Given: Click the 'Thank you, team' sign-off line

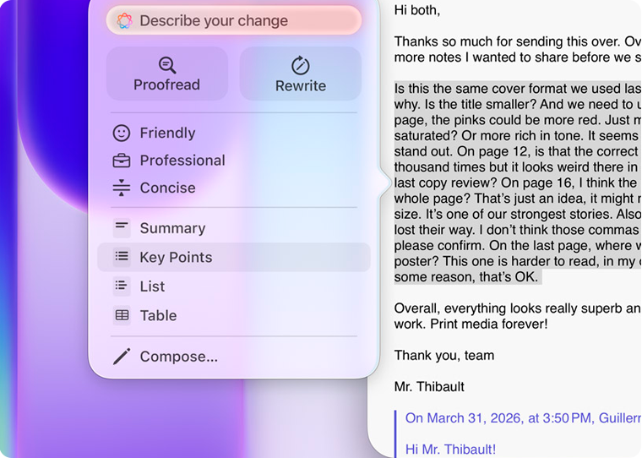Looking at the screenshot, I should (444, 355).
